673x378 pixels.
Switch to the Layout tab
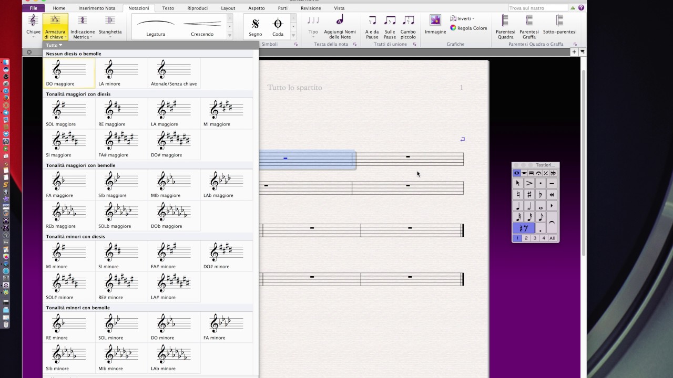click(x=228, y=8)
